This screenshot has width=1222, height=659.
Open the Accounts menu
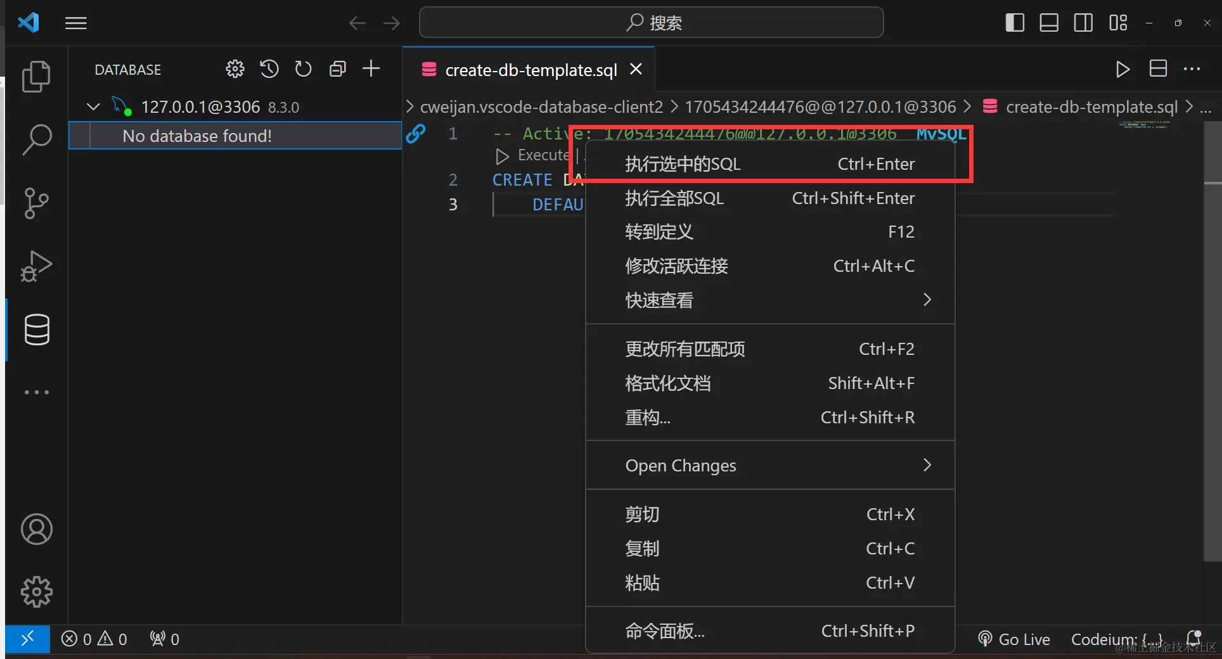pyautogui.click(x=36, y=529)
